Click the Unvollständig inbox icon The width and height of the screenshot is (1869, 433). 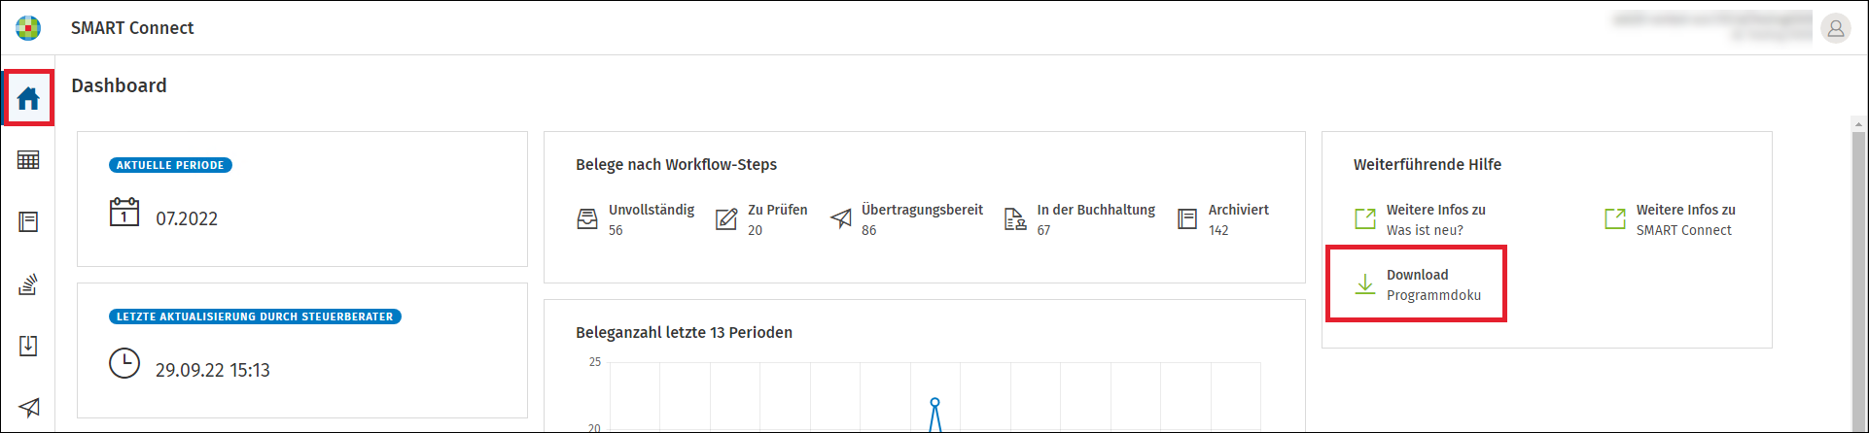click(587, 219)
